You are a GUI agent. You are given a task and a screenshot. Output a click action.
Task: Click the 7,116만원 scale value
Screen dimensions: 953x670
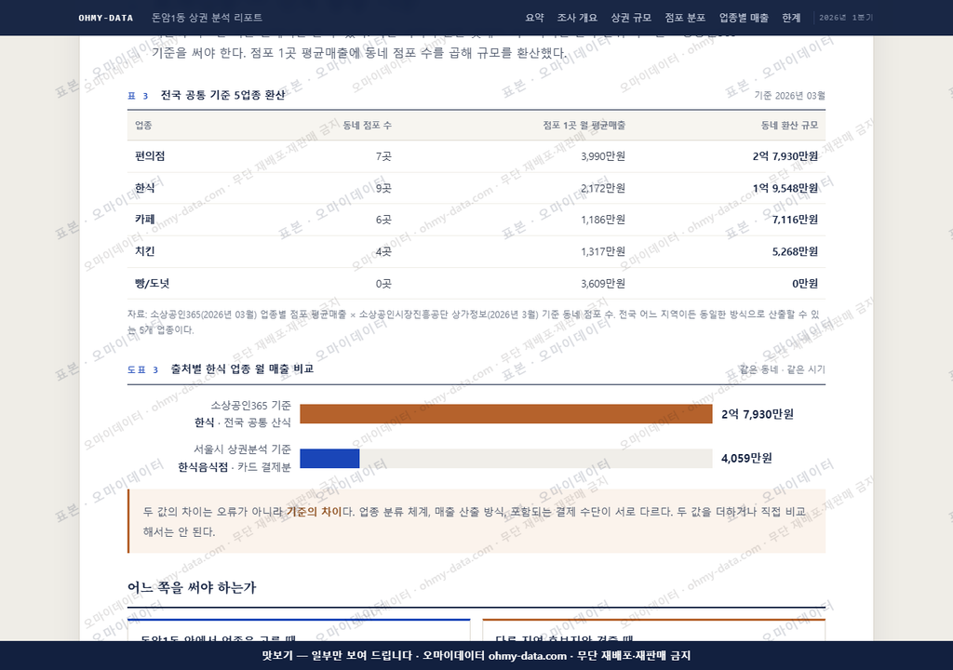click(x=795, y=220)
